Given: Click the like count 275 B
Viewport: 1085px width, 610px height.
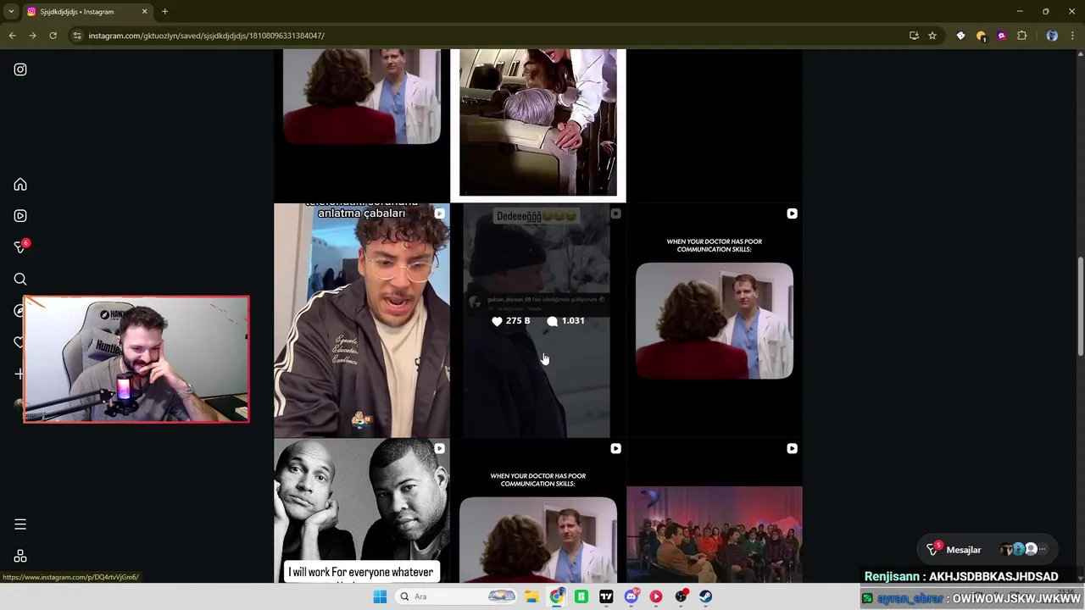Looking at the screenshot, I should click(510, 321).
